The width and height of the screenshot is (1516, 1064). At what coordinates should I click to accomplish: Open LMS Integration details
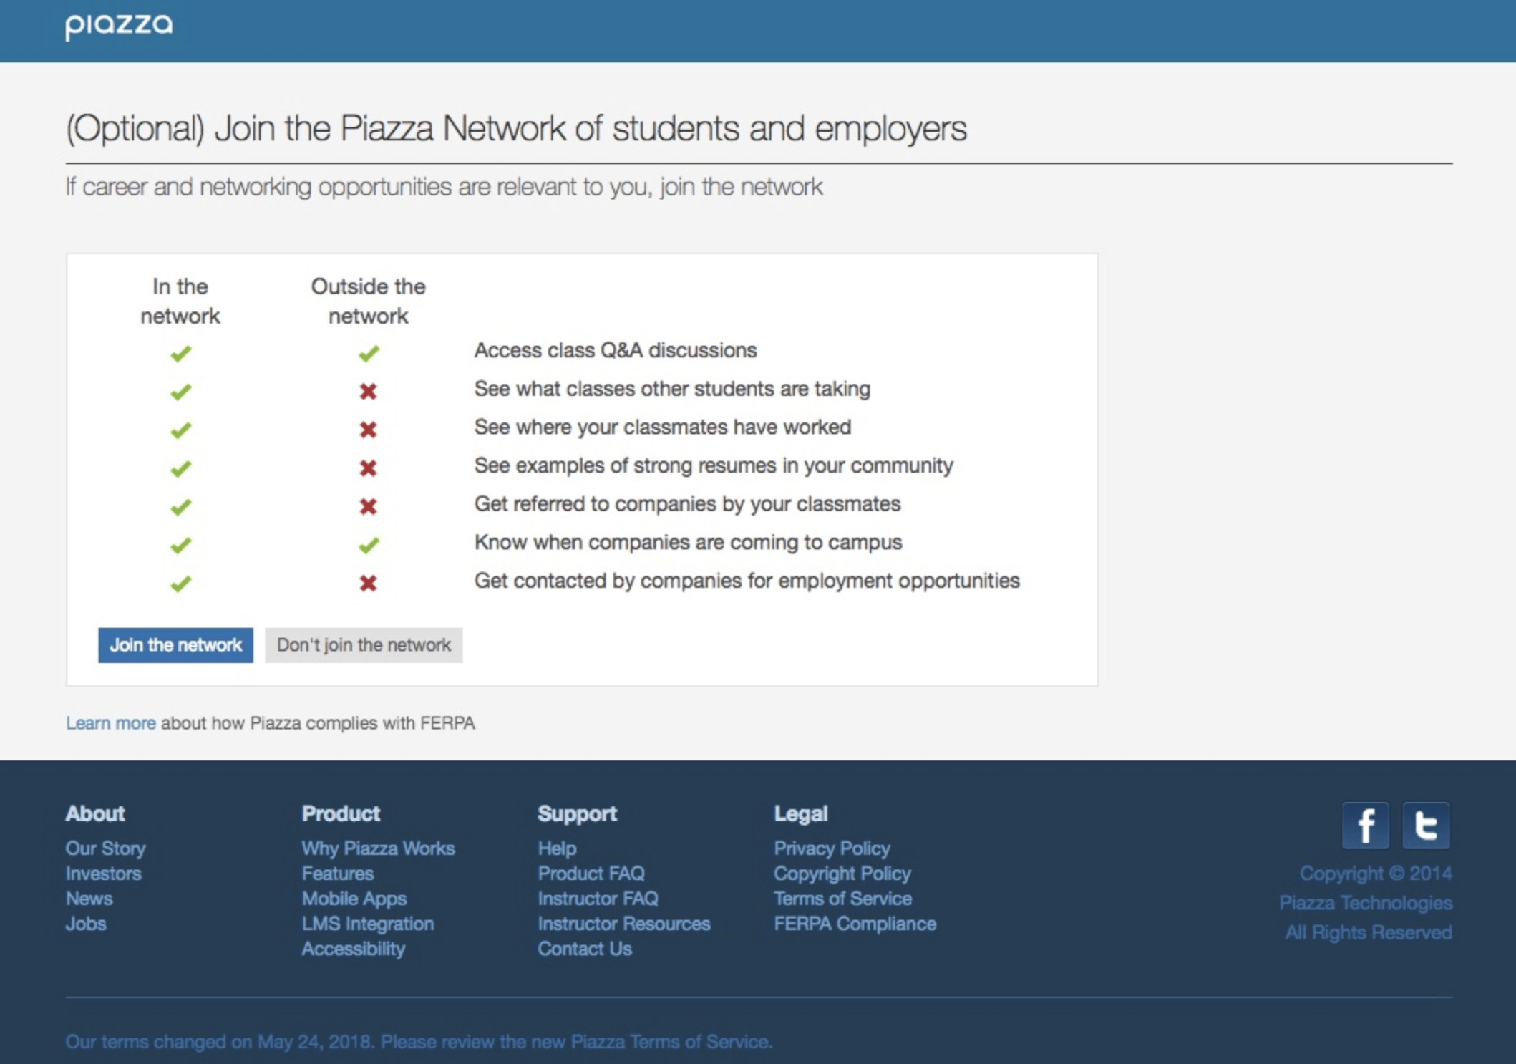pos(368,924)
